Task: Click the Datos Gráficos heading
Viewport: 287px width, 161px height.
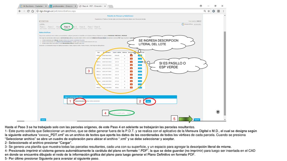Action: point(45,32)
